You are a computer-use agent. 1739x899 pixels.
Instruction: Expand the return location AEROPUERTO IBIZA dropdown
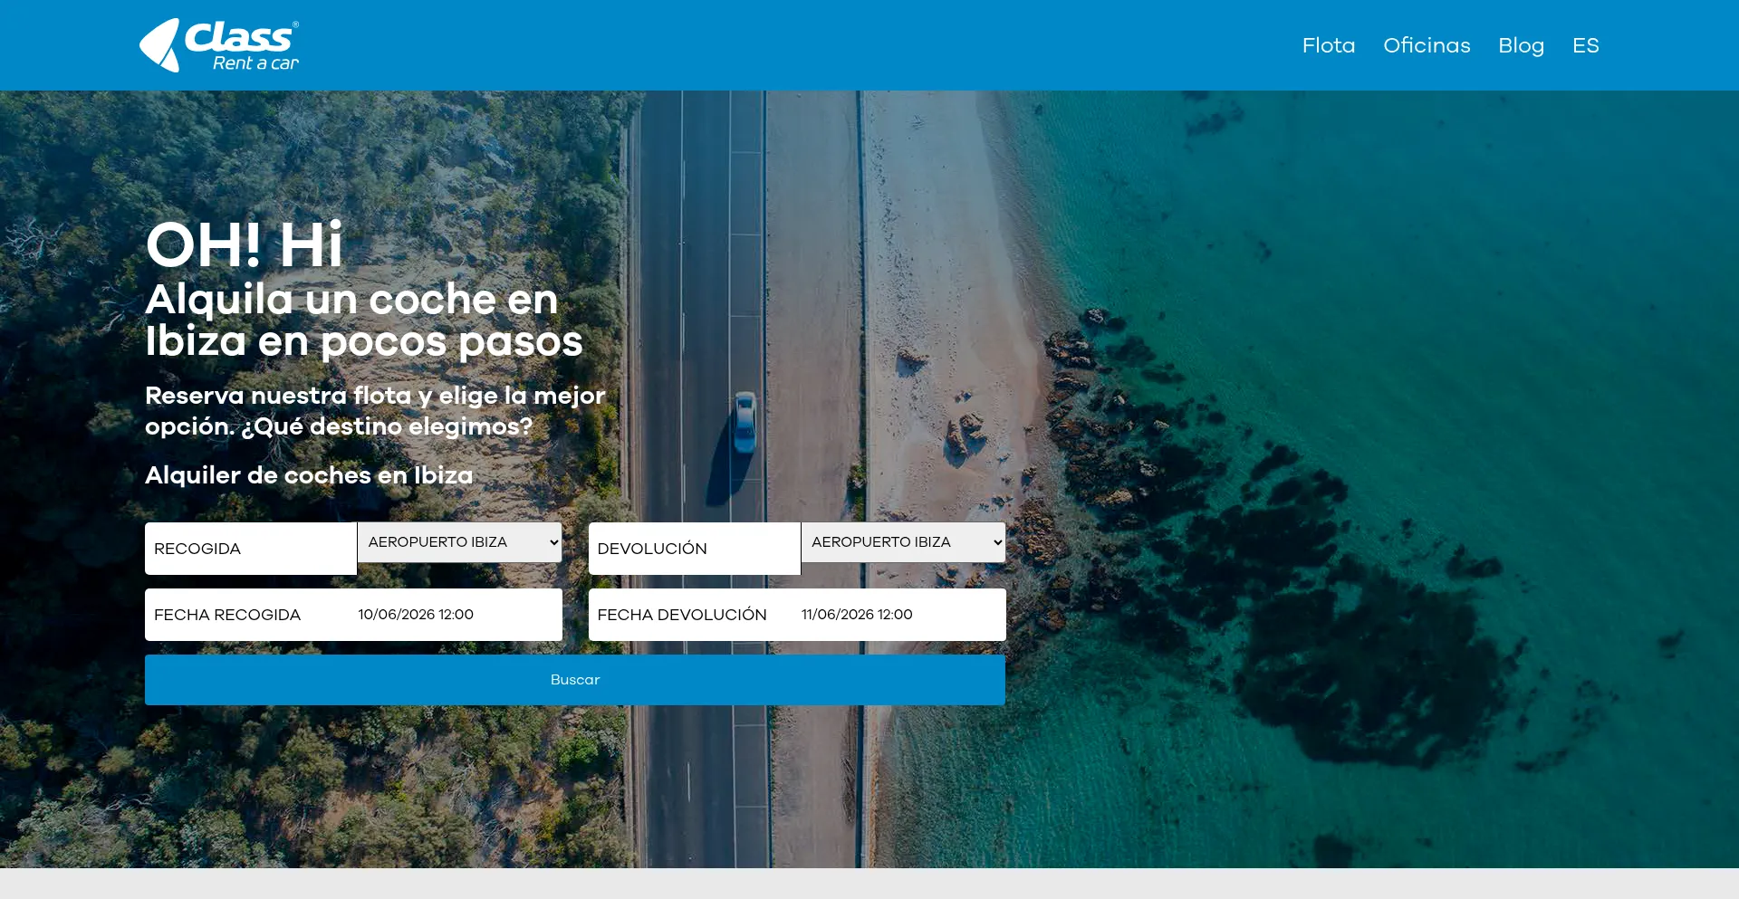click(x=903, y=542)
